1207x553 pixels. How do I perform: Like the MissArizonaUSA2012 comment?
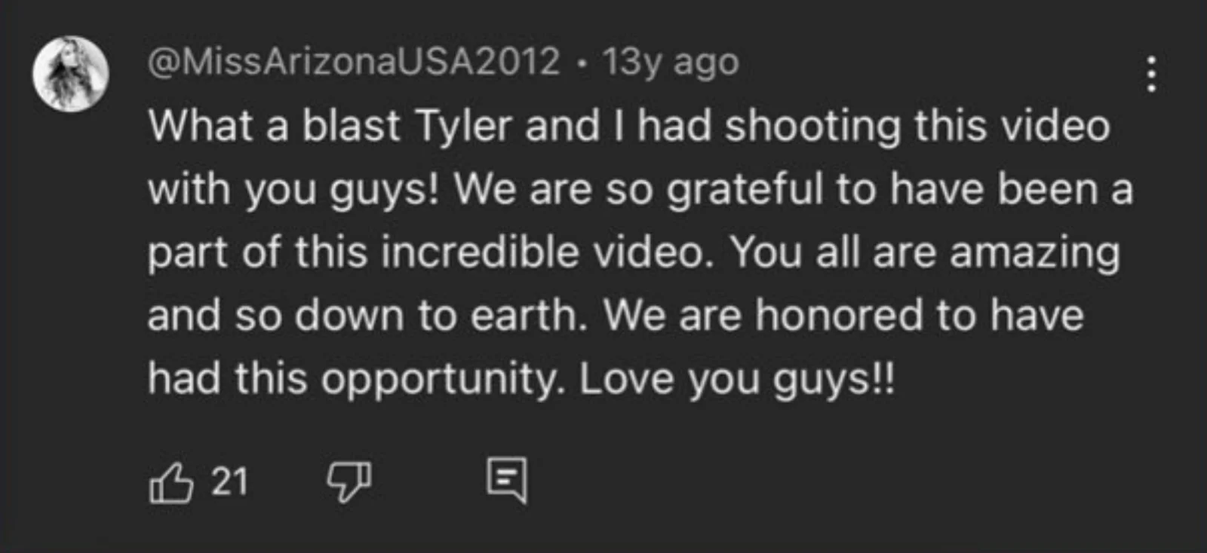pyautogui.click(x=170, y=482)
